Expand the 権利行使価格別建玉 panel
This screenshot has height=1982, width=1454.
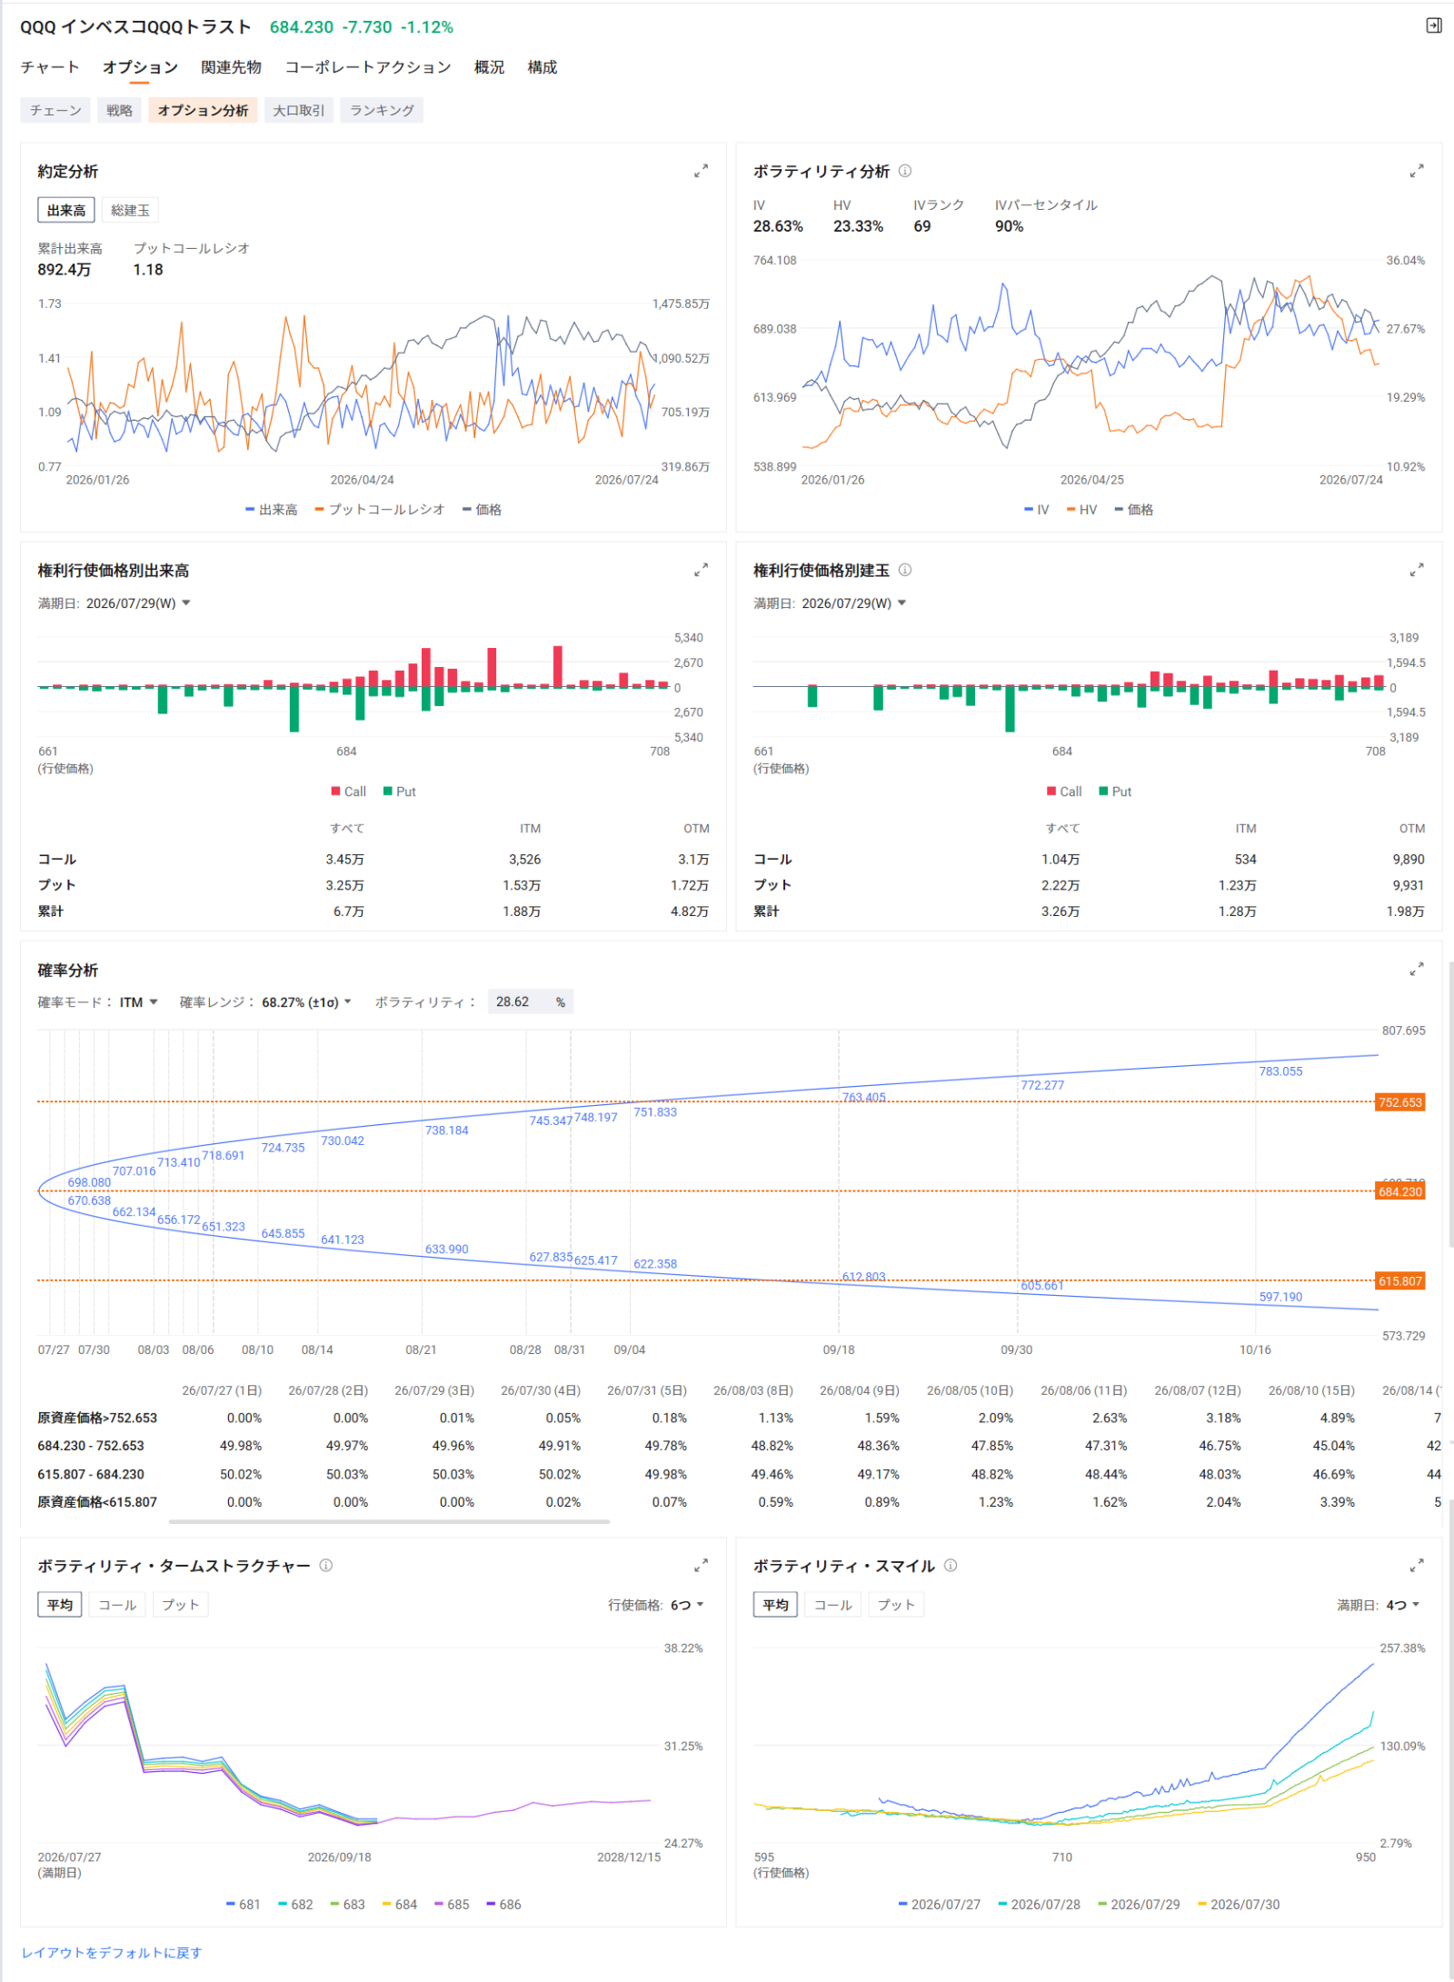(x=1417, y=570)
